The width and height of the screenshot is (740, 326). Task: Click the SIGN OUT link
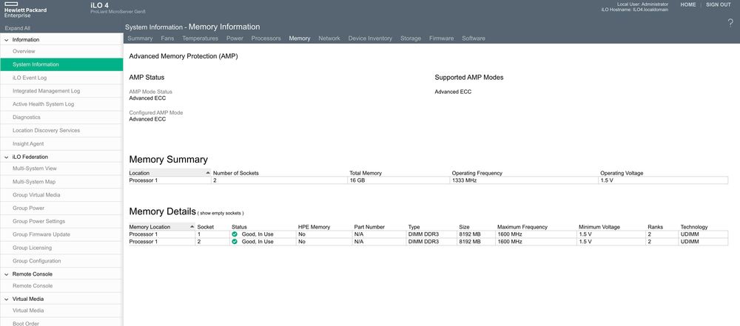pos(718,4)
